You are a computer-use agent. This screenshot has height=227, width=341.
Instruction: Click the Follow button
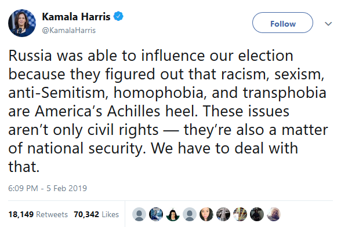[282, 23]
